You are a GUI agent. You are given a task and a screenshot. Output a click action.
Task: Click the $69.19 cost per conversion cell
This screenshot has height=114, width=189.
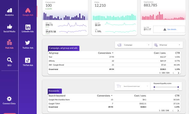(163, 61)
